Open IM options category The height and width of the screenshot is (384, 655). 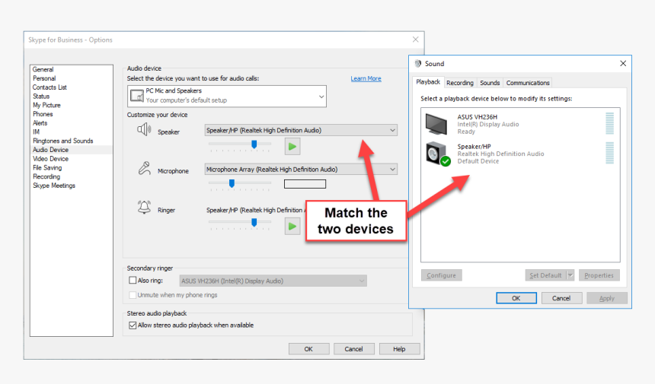tap(37, 132)
